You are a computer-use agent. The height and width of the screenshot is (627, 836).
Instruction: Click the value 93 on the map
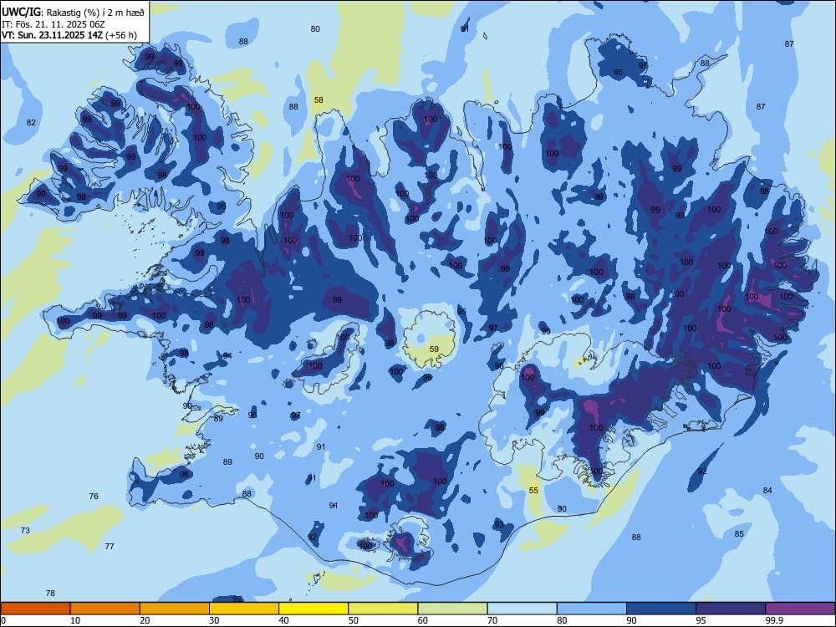click(x=499, y=525)
